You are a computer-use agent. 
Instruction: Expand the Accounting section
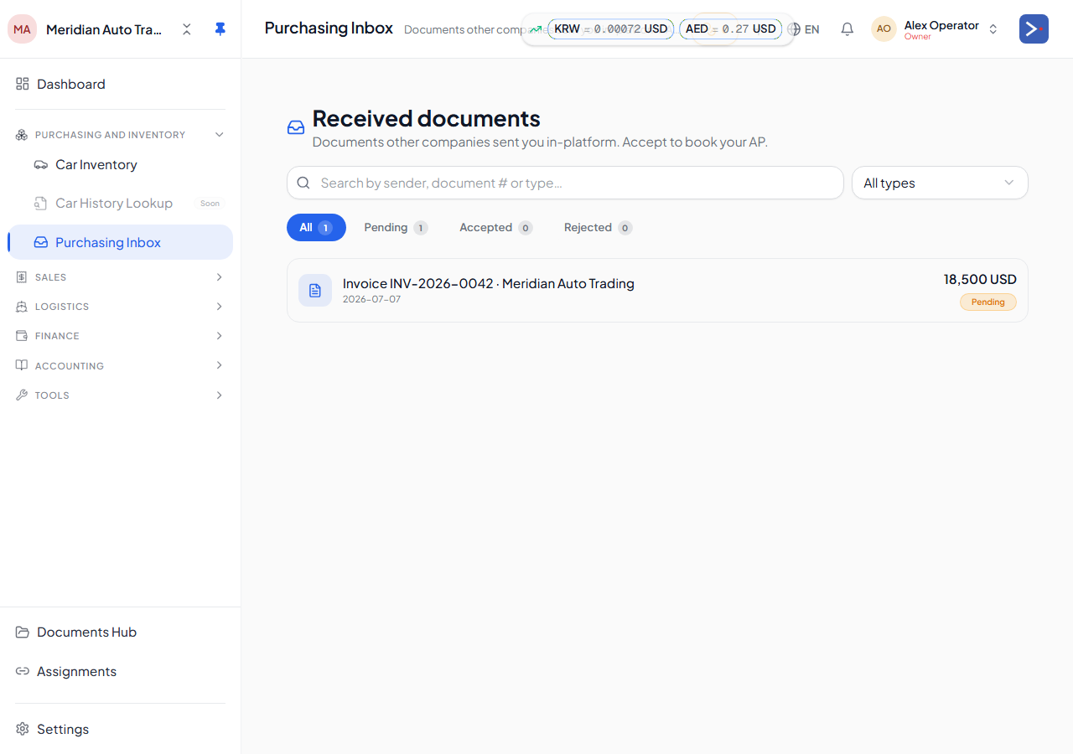point(120,366)
